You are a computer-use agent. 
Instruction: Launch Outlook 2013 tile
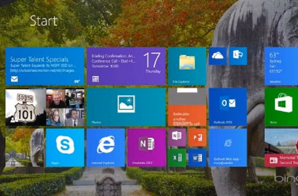coord(228,107)
